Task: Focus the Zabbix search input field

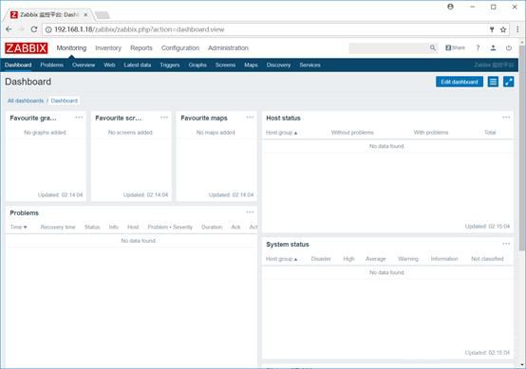Action: 389,48
